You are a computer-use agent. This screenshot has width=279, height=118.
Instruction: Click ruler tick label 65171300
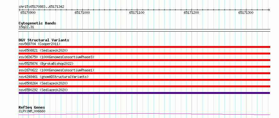tap(246, 13)
